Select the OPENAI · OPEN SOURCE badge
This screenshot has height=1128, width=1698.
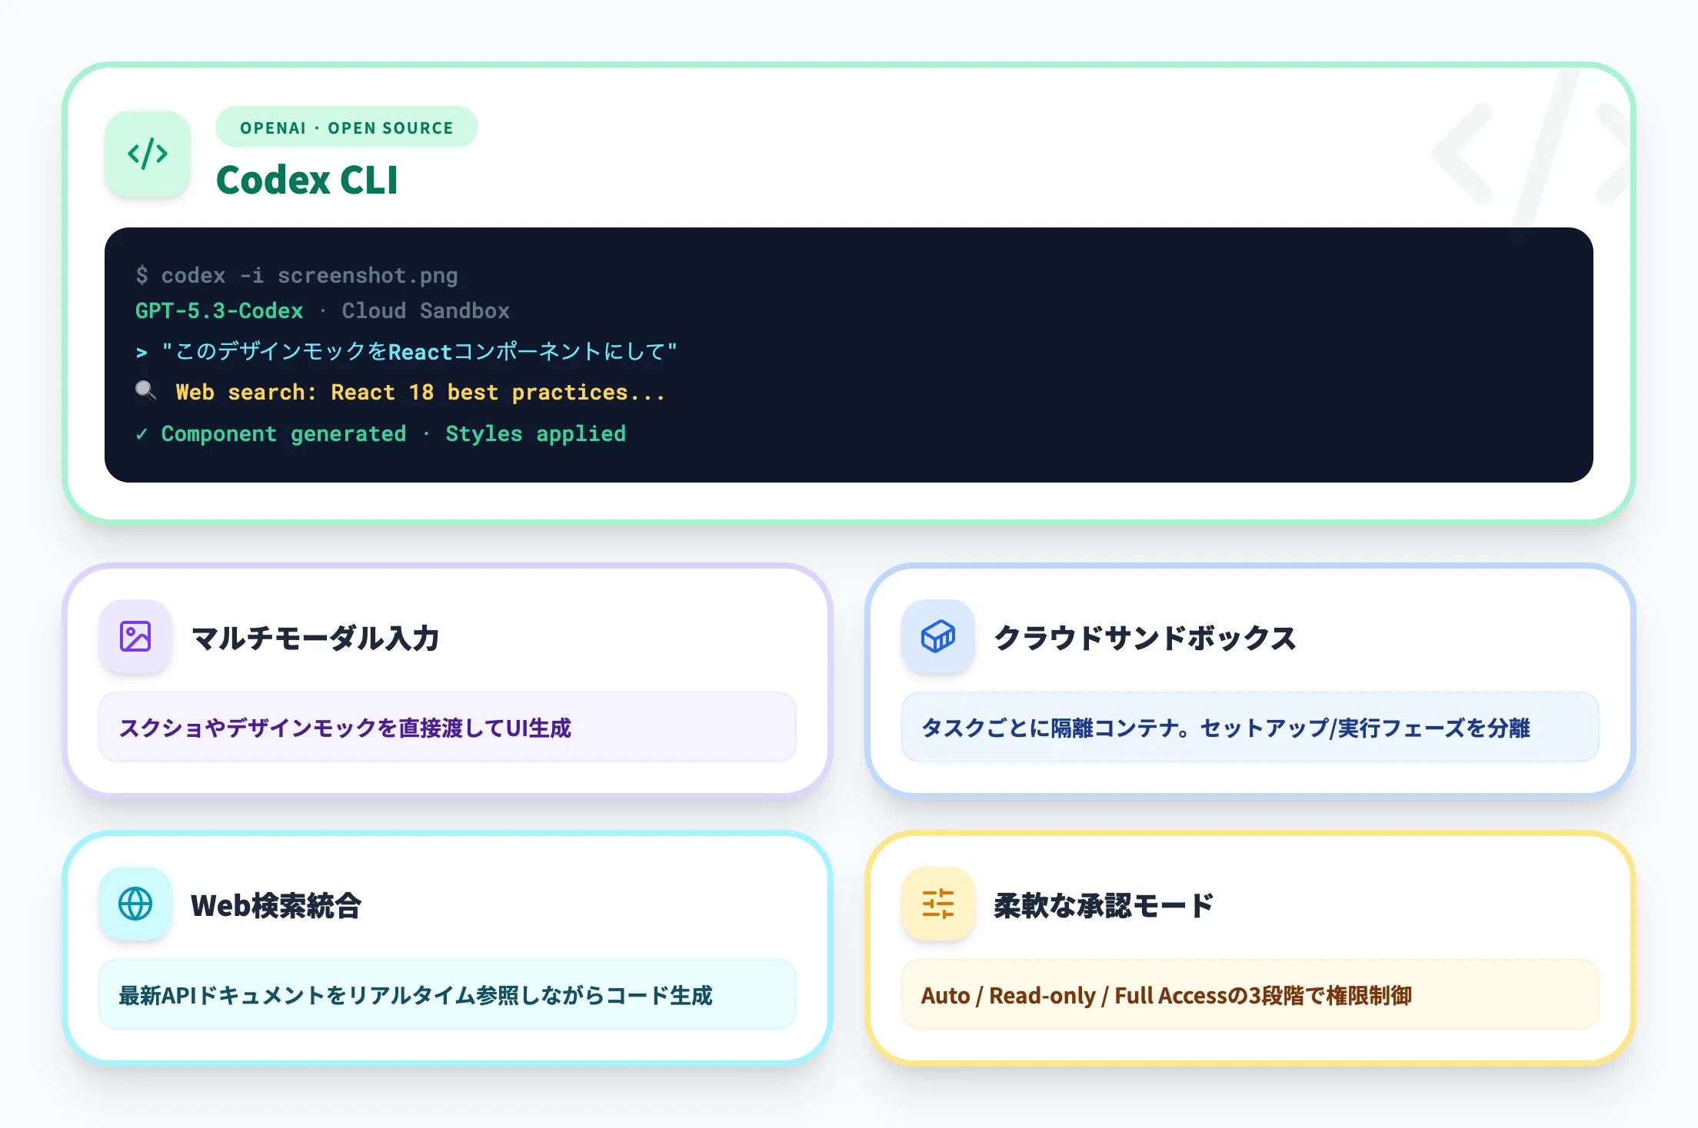click(x=346, y=128)
